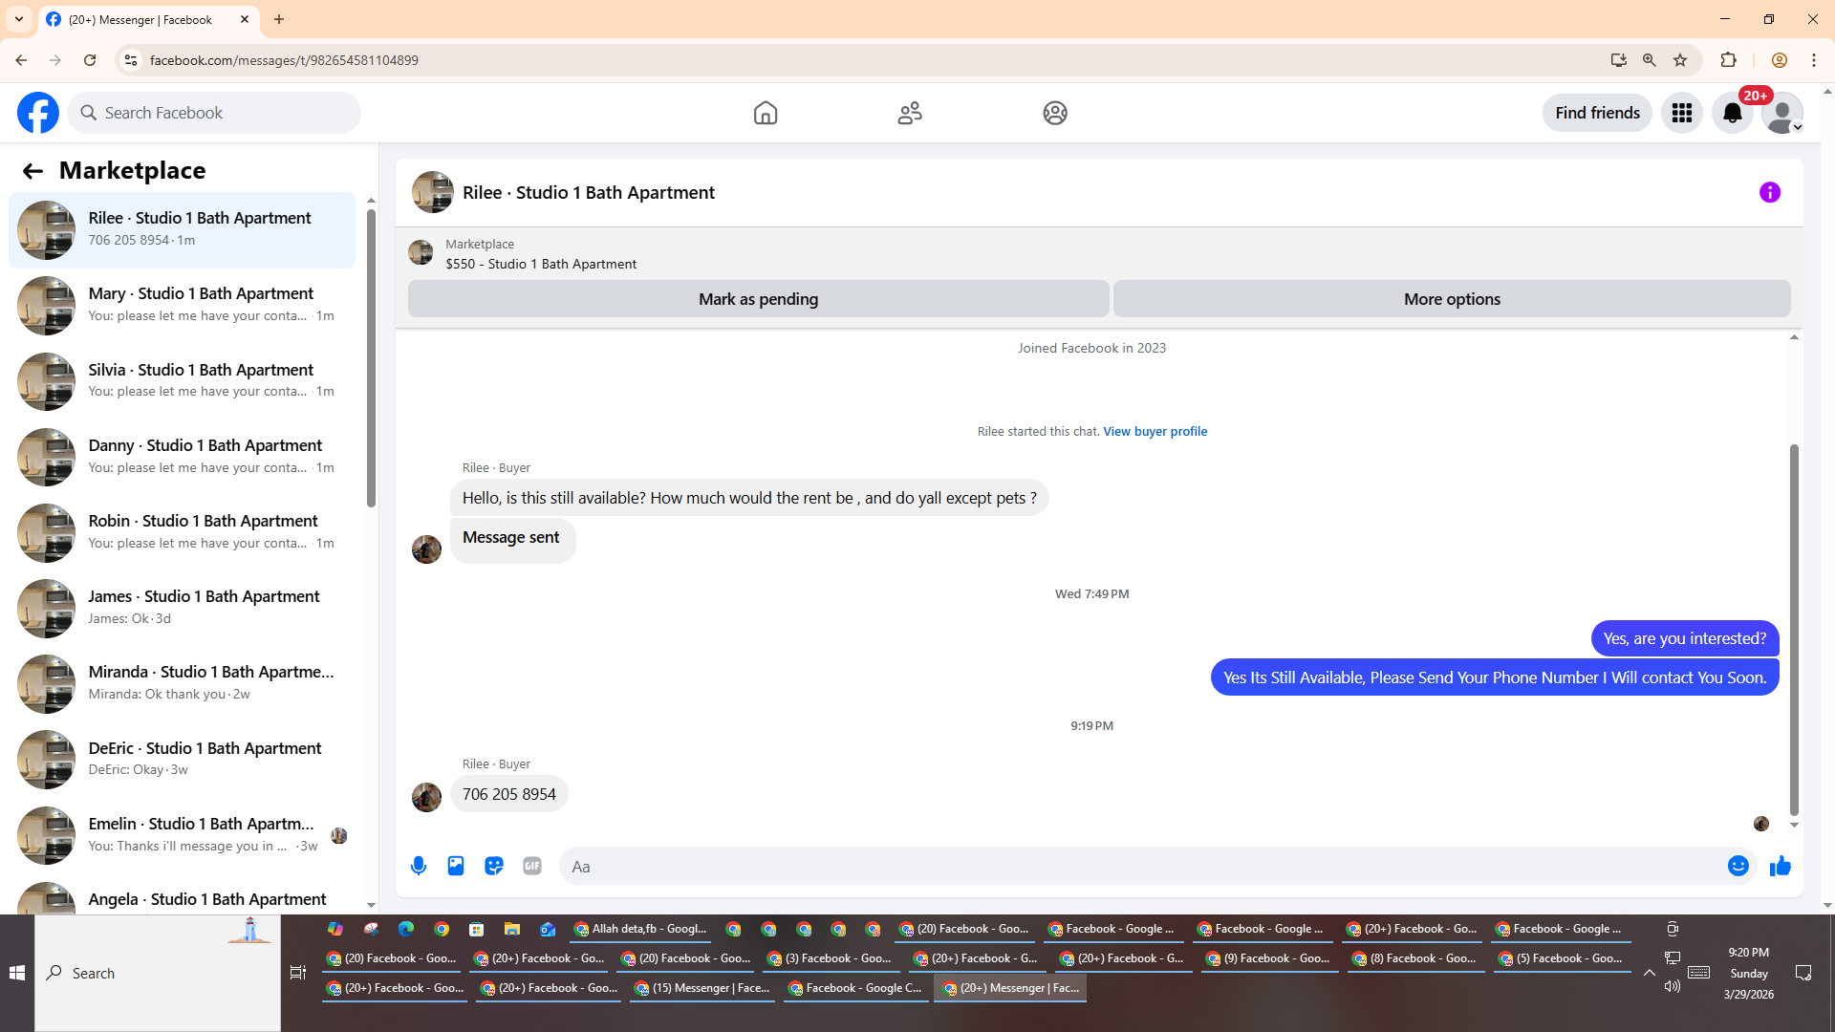Switch to (8) Facebook taskbar window
Viewport: 1835px width, 1032px height.
coord(1417,958)
